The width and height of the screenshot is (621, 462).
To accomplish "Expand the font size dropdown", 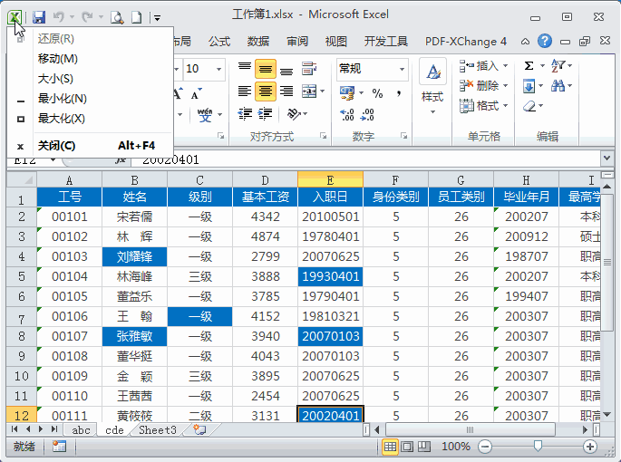I will click(x=219, y=69).
